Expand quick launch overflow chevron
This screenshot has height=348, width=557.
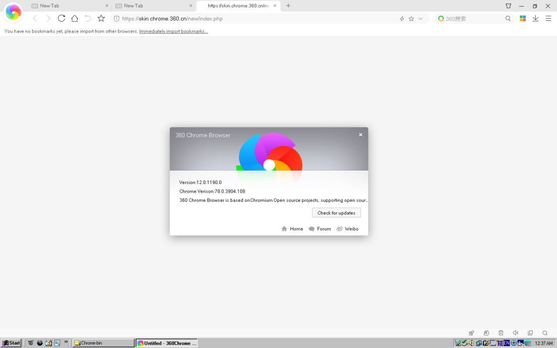pyautogui.click(x=66, y=342)
